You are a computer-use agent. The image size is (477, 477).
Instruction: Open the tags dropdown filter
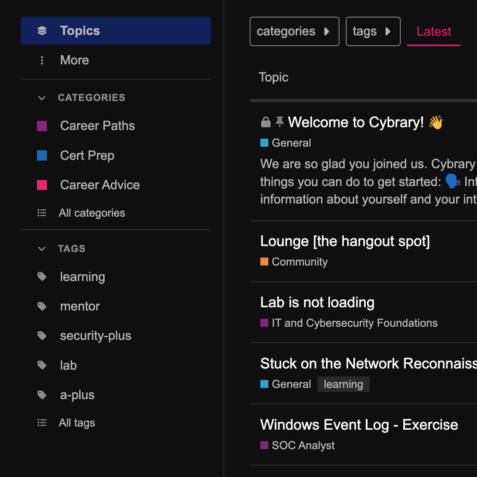pyautogui.click(x=373, y=31)
